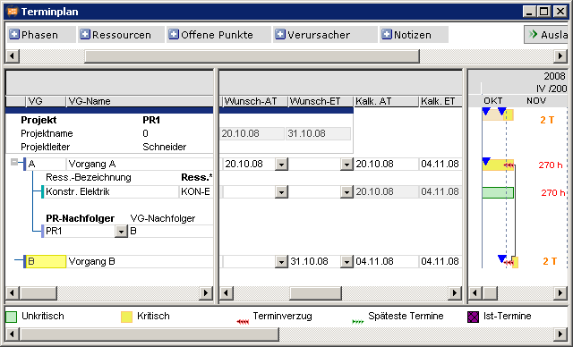Click the Terminplan window title icon

13,12
